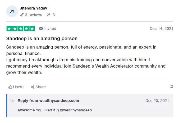The width and height of the screenshot is (179, 123).
Task: Click the pencil reviews icon
Action: click(22, 15)
